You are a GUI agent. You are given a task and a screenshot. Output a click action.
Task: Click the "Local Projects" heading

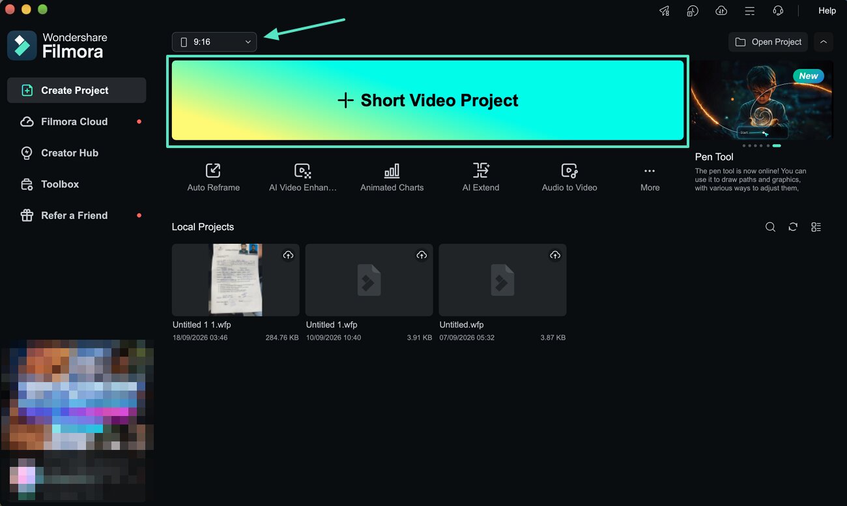[x=203, y=227]
